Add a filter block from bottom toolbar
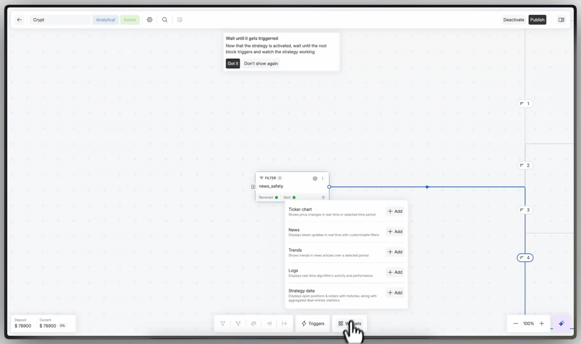This screenshot has height=344, width=581. (x=222, y=323)
